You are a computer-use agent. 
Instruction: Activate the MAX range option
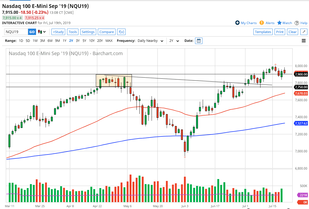109,41
